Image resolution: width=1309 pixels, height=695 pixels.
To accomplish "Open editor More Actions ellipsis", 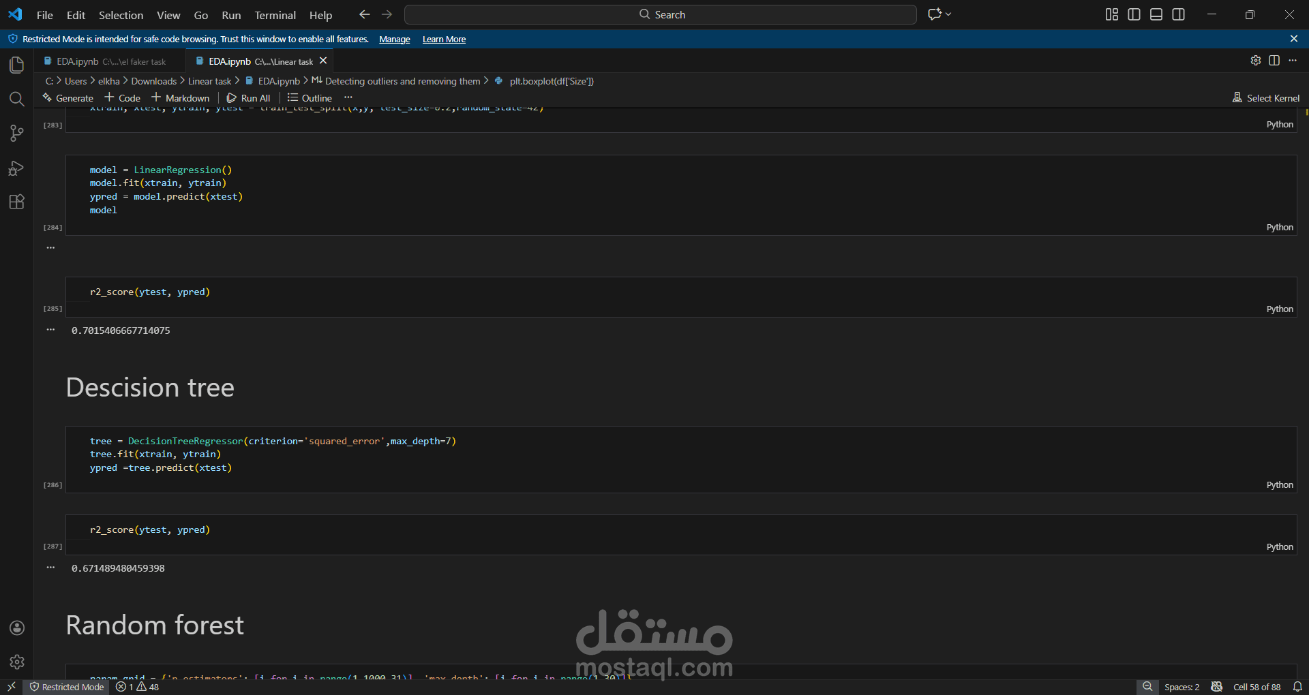I will coord(1293,61).
